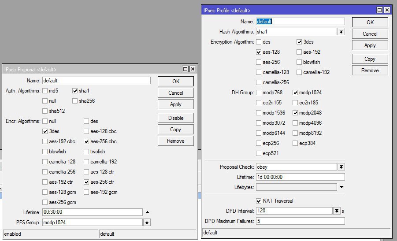Uncheck 3des in IPsec Proposal
The width and height of the screenshot is (397, 241).
(x=45, y=131)
